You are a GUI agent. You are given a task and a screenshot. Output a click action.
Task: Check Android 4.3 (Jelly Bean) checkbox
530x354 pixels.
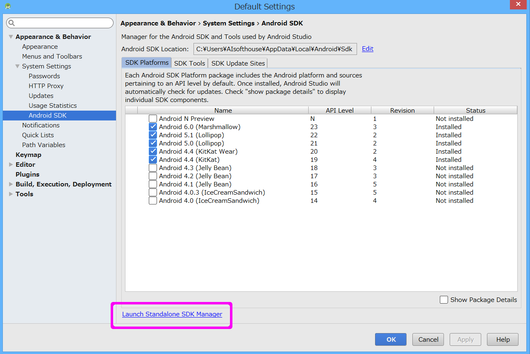(x=153, y=168)
